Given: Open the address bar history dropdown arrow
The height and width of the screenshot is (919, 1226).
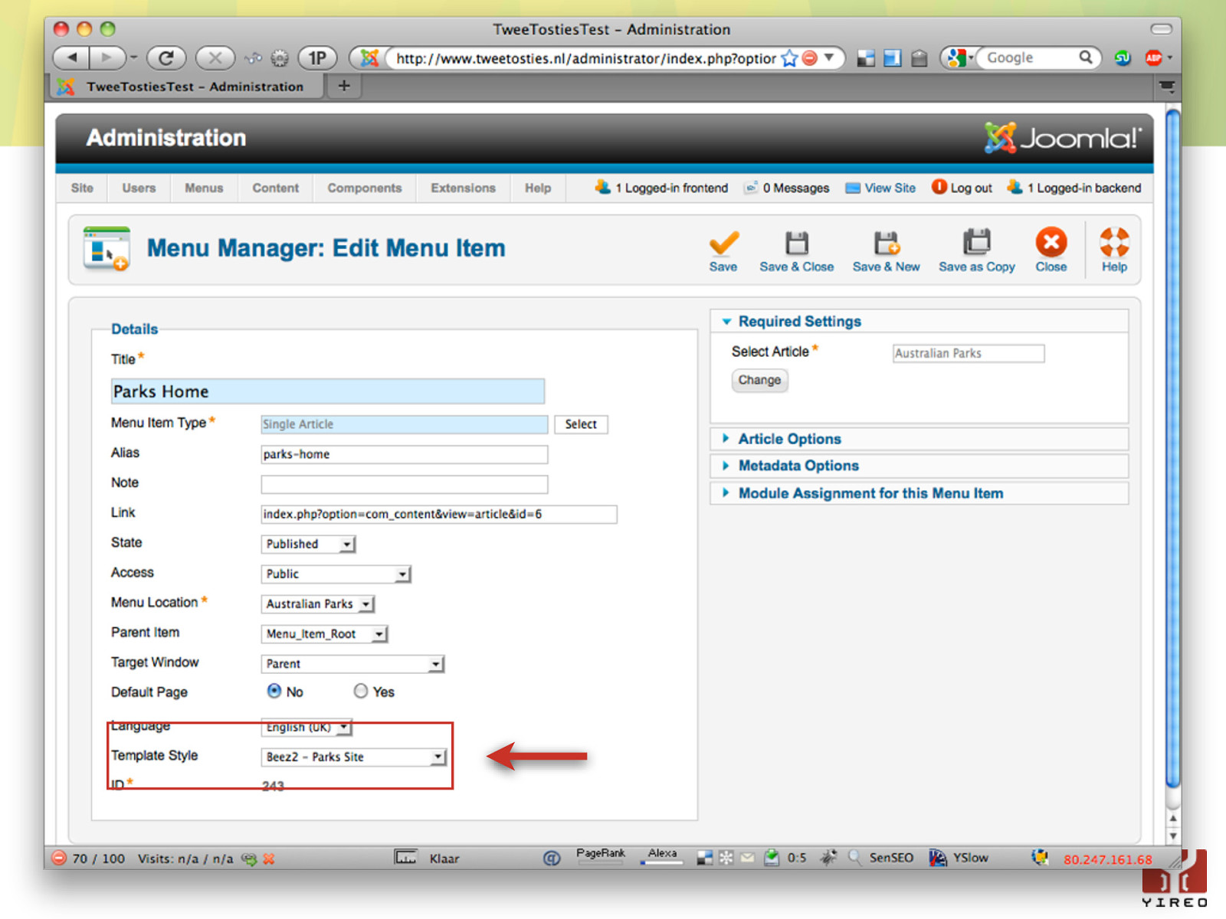Looking at the screenshot, I should 829,57.
